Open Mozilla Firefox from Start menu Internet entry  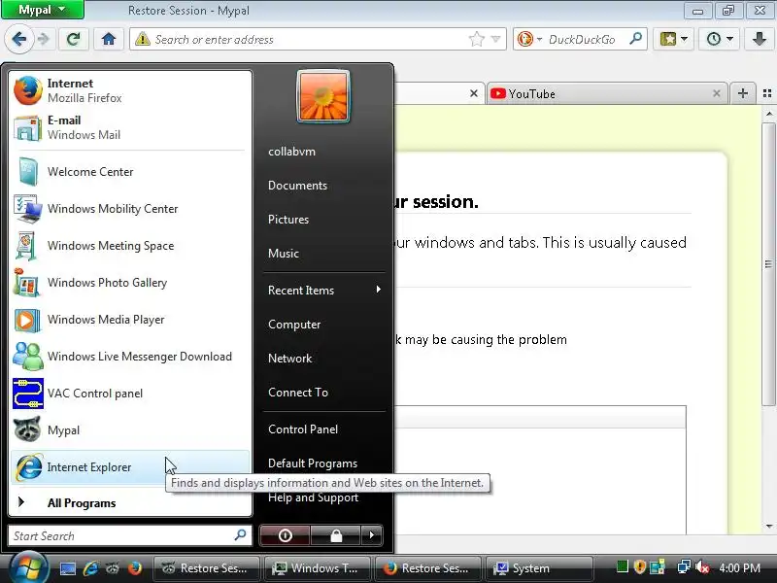130,90
